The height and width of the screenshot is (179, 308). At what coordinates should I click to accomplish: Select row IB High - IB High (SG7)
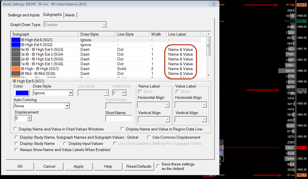[x=109, y=69]
